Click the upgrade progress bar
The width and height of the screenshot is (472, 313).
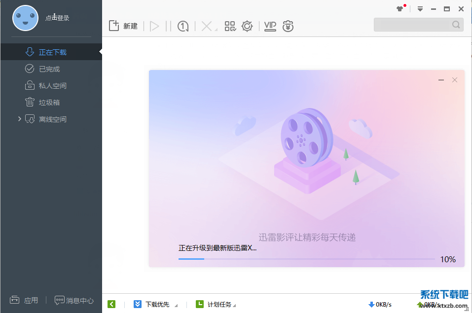(306, 259)
